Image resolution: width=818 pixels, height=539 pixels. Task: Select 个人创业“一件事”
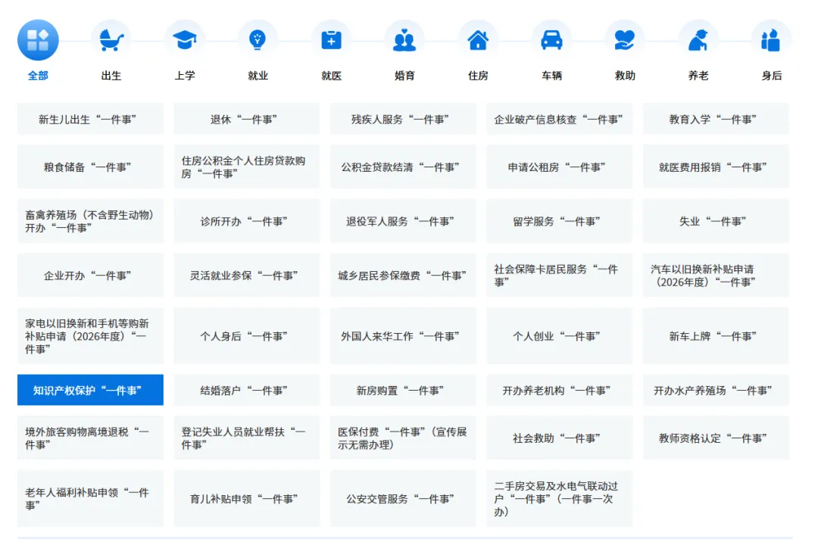pos(559,335)
